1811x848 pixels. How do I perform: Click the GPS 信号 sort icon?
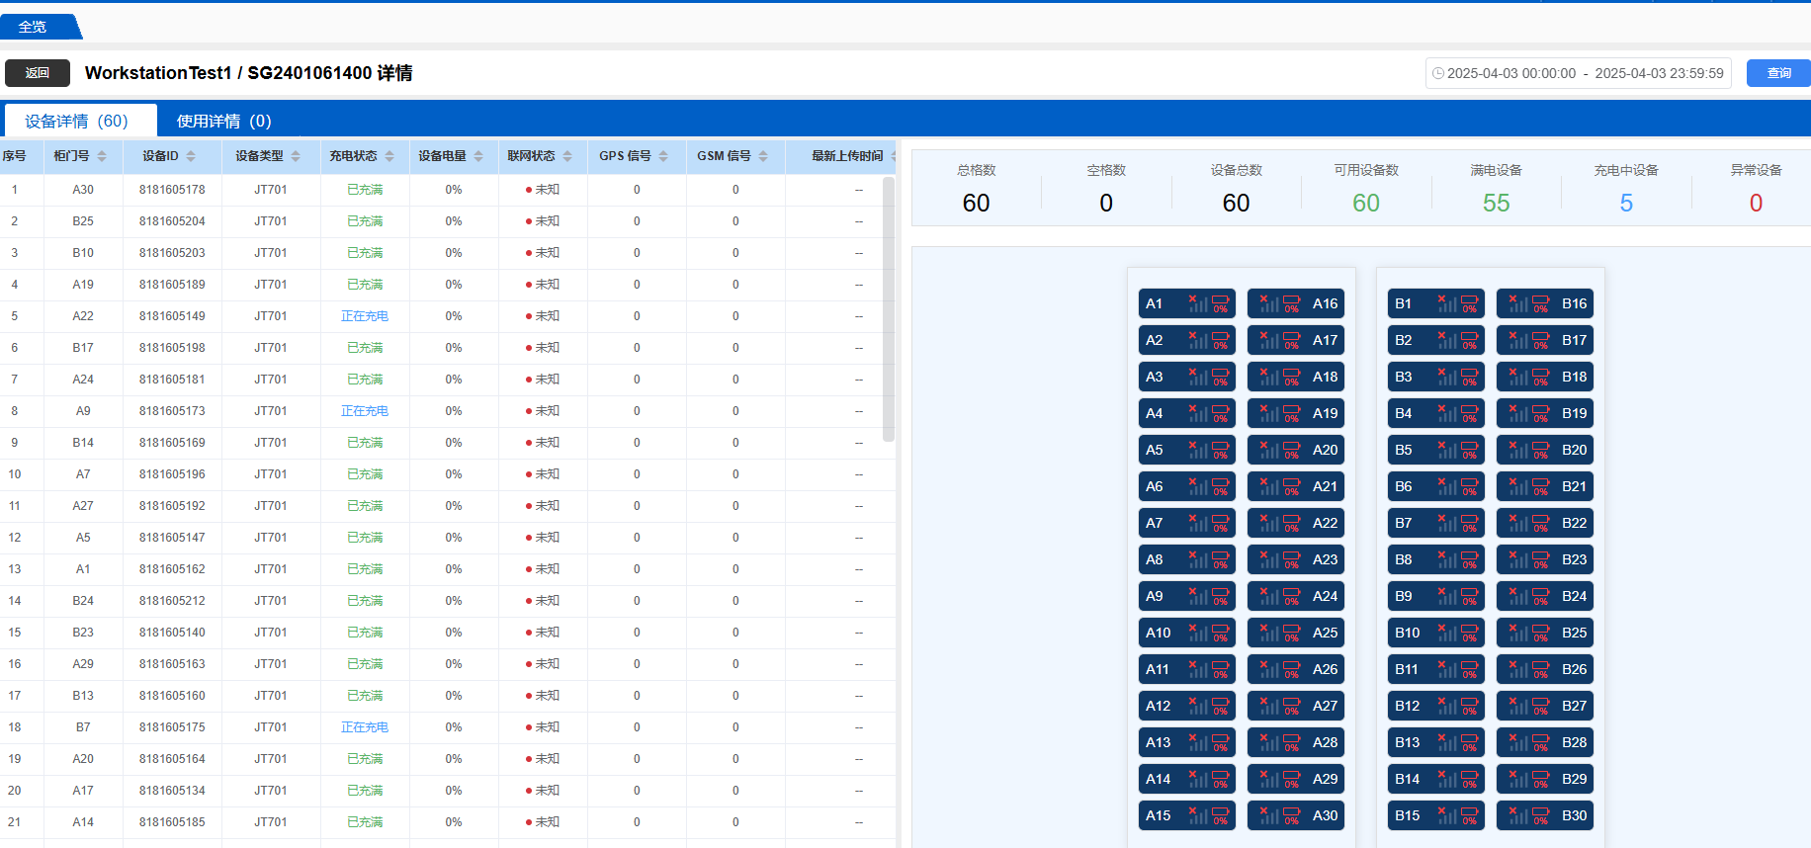click(663, 156)
